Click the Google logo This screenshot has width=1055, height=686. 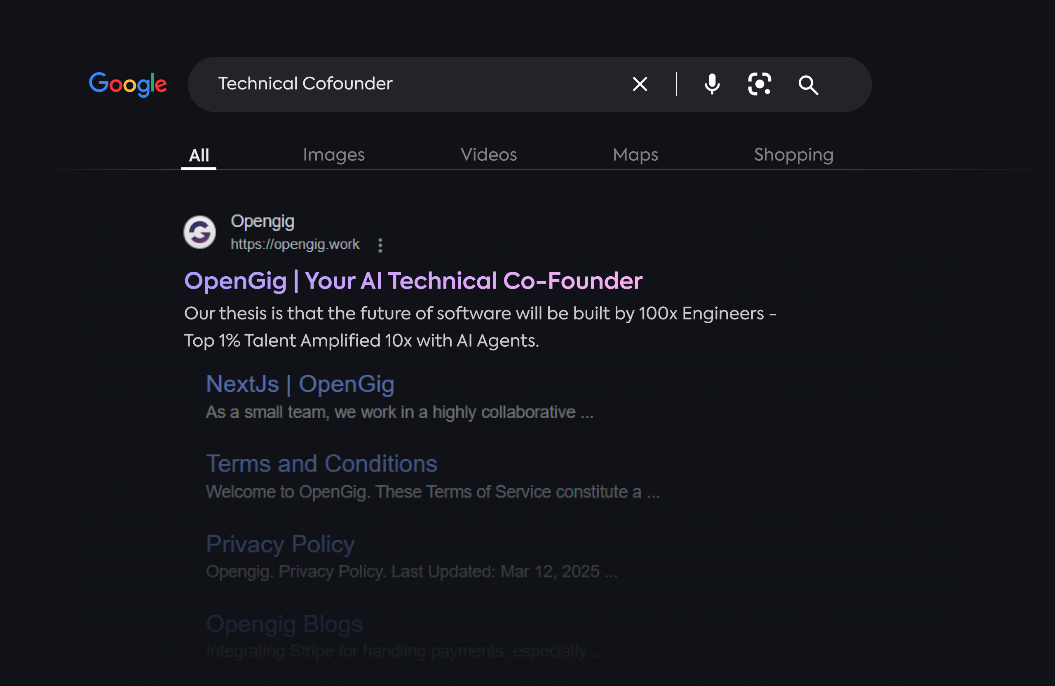tap(128, 84)
